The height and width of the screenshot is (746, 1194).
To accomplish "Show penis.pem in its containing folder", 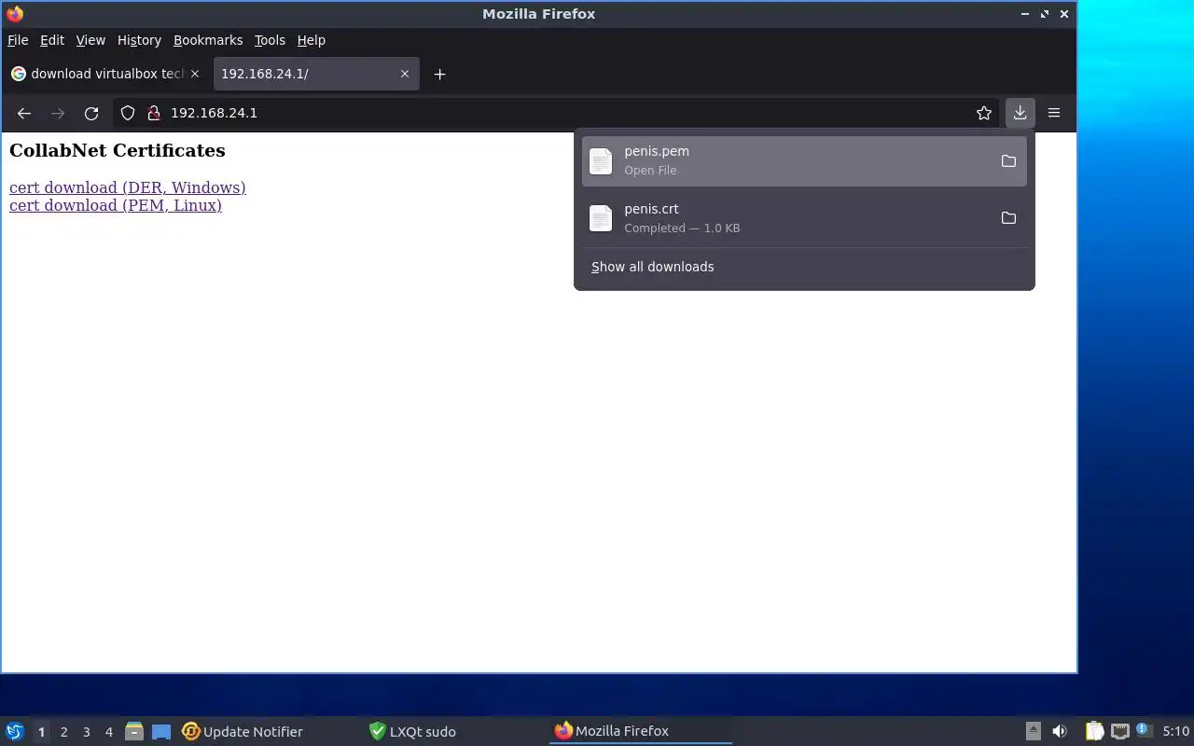I will point(1008,161).
